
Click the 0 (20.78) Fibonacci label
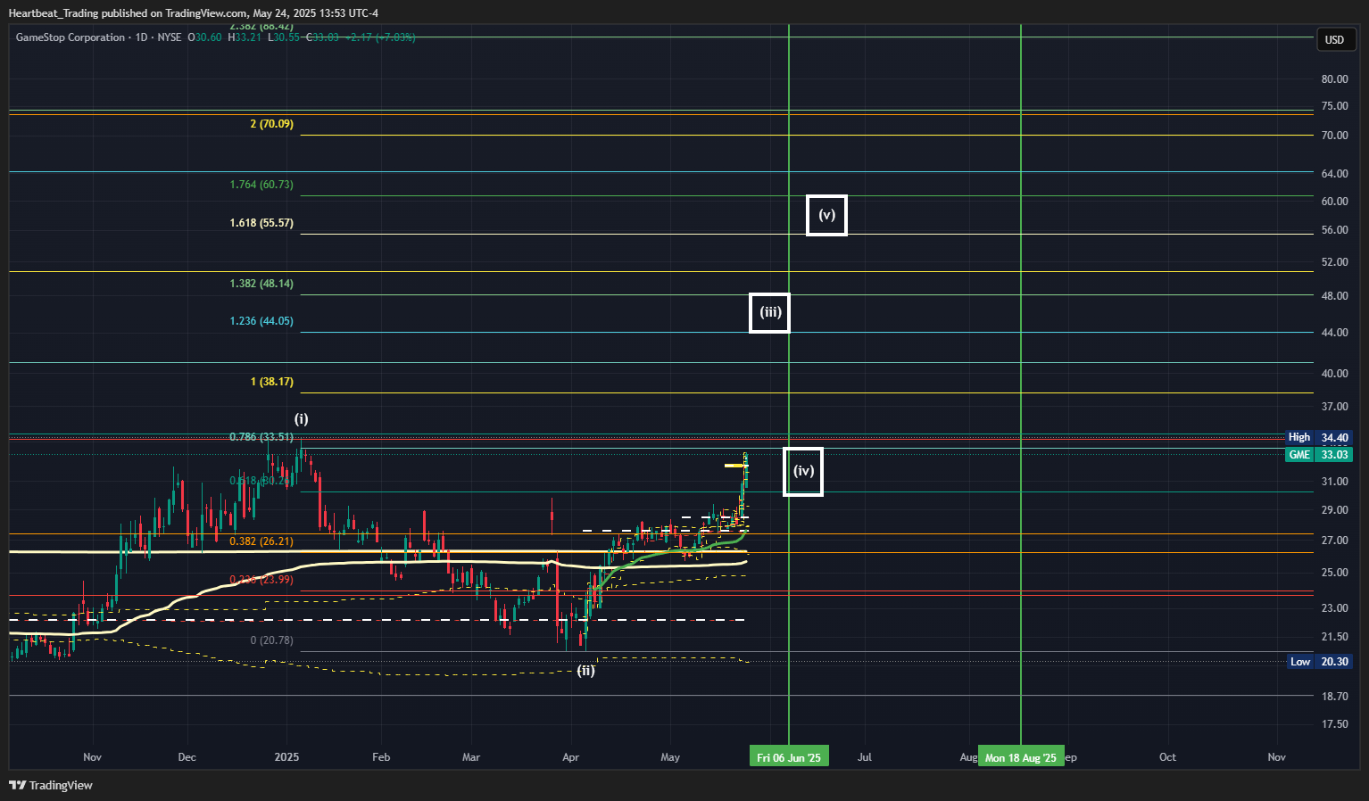point(271,640)
